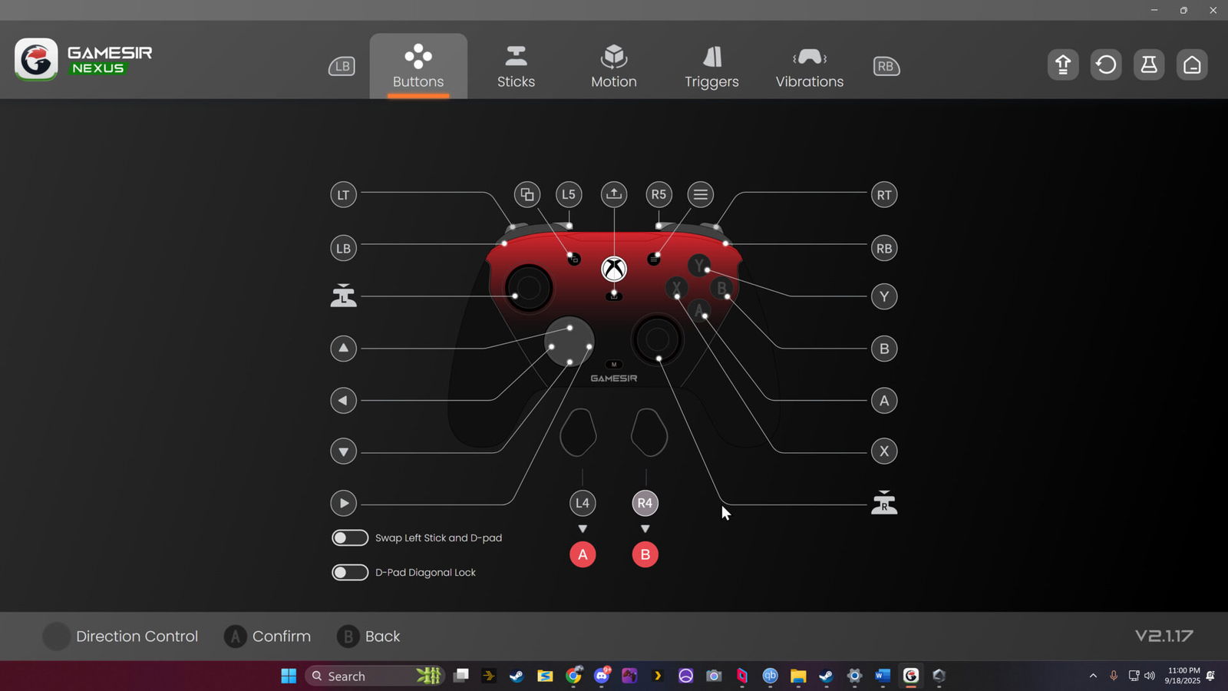Image resolution: width=1228 pixels, height=691 pixels.
Task: Click the view button mapping icon
Action: (x=527, y=194)
